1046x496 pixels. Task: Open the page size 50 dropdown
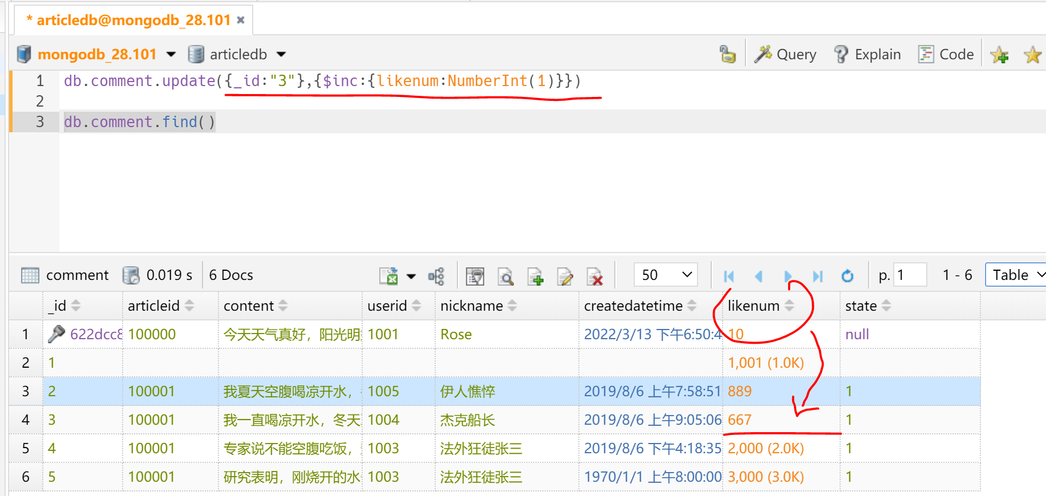tap(666, 275)
